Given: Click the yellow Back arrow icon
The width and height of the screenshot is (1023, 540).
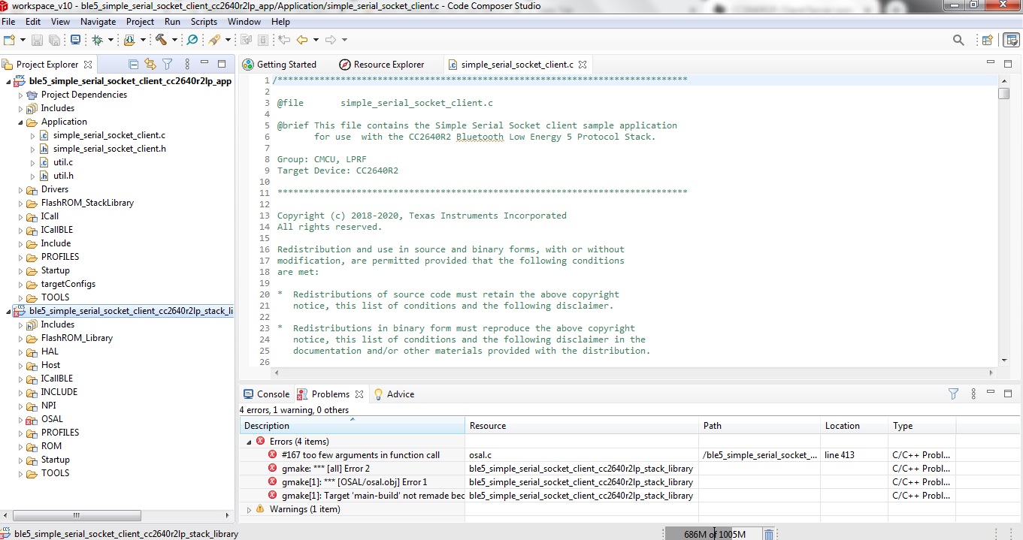Looking at the screenshot, I should click(302, 40).
